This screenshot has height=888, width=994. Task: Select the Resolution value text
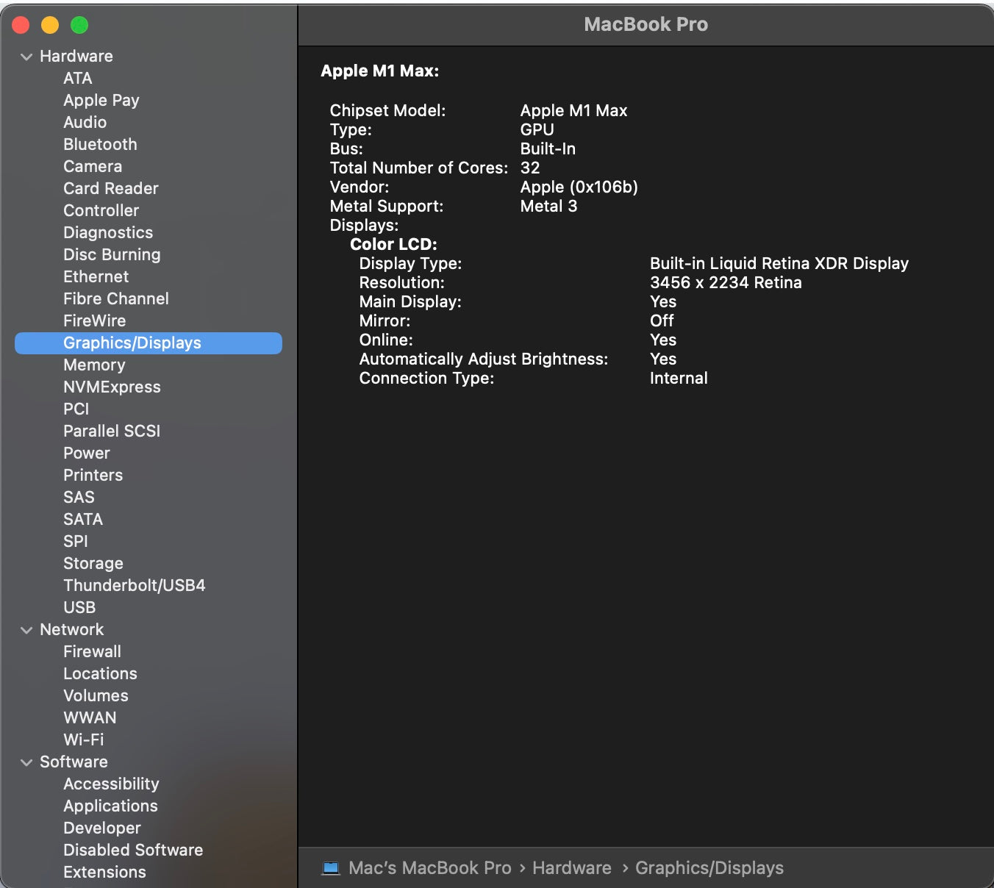click(725, 283)
